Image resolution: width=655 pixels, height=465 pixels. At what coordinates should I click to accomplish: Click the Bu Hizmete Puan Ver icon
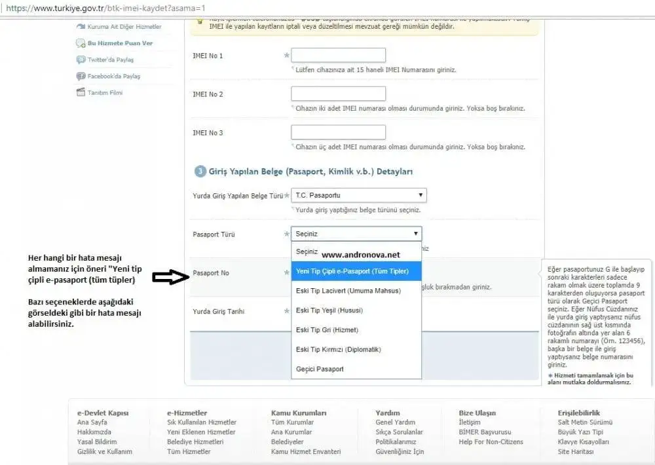tap(81, 43)
